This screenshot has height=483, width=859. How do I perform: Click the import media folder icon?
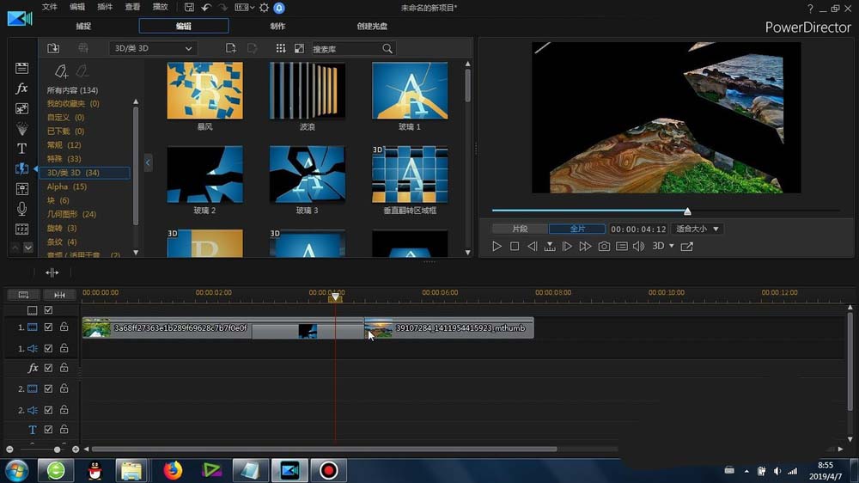(53, 49)
